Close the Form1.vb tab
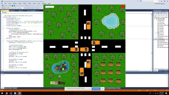 (8, 11)
